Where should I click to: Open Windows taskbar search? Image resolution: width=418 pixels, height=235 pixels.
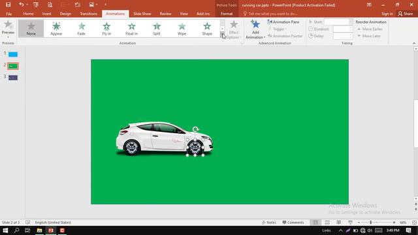[x=16, y=230]
